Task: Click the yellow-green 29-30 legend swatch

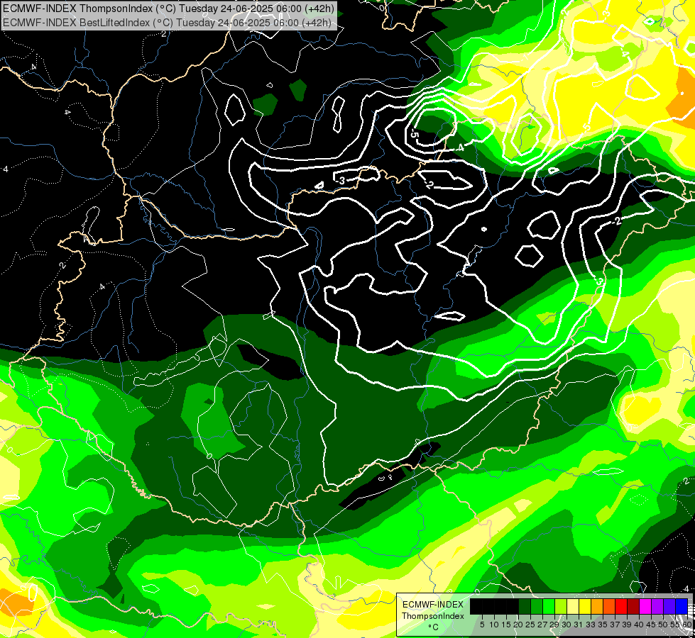Action: (x=561, y=606)
